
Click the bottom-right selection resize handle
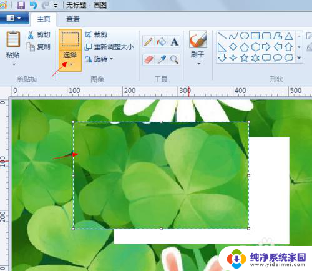[248, 229]
